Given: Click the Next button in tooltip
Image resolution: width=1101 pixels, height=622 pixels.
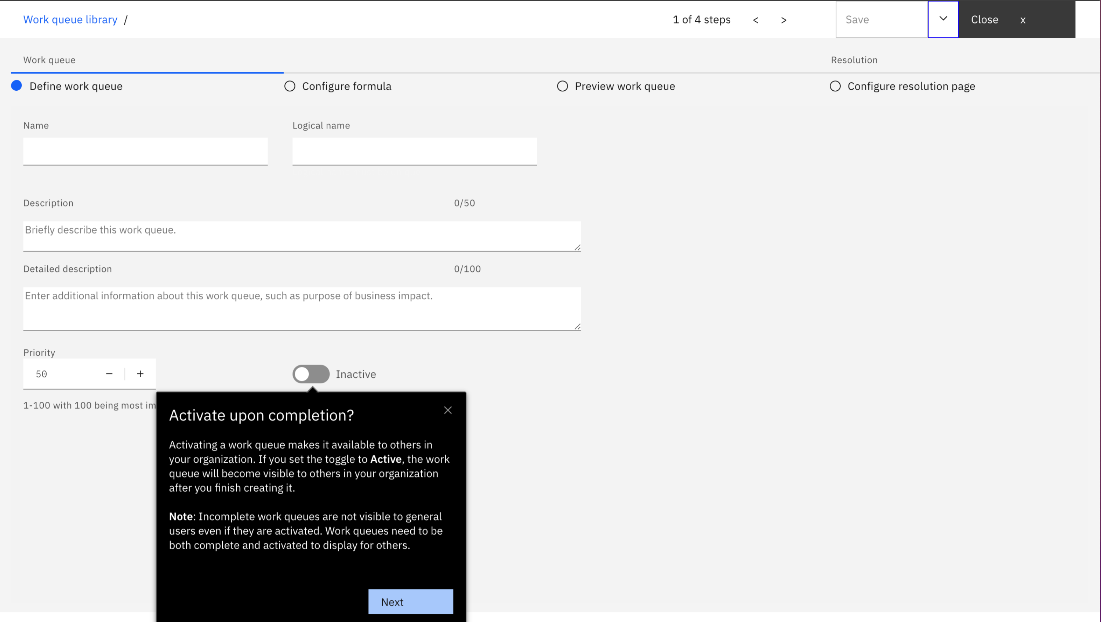Looking at the screenshot, I should (410, 601).
